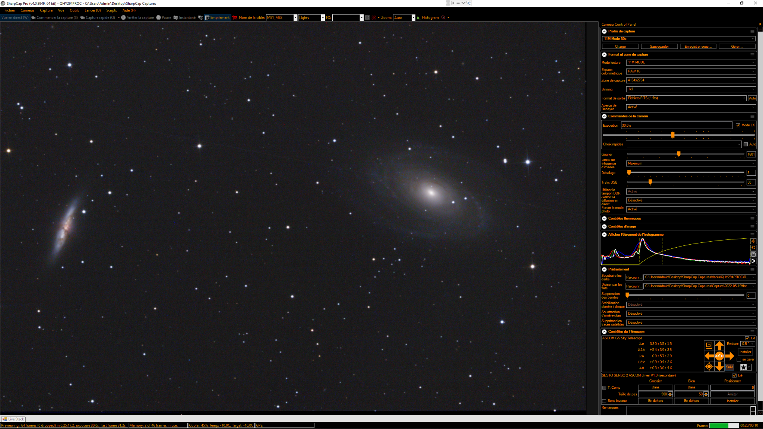Click the Charge profile button
This screenshot has height=429, width=763.
point(620,47)
